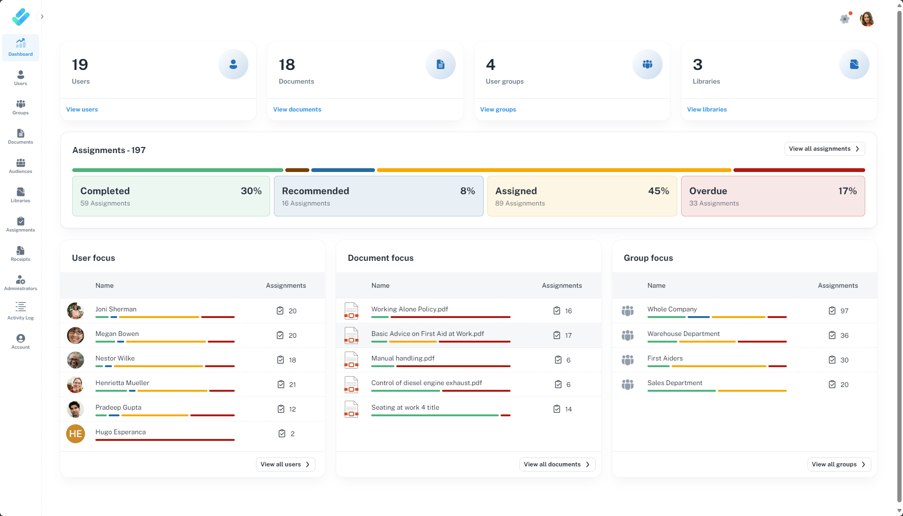Click View all users button

[x=285, y=464]
